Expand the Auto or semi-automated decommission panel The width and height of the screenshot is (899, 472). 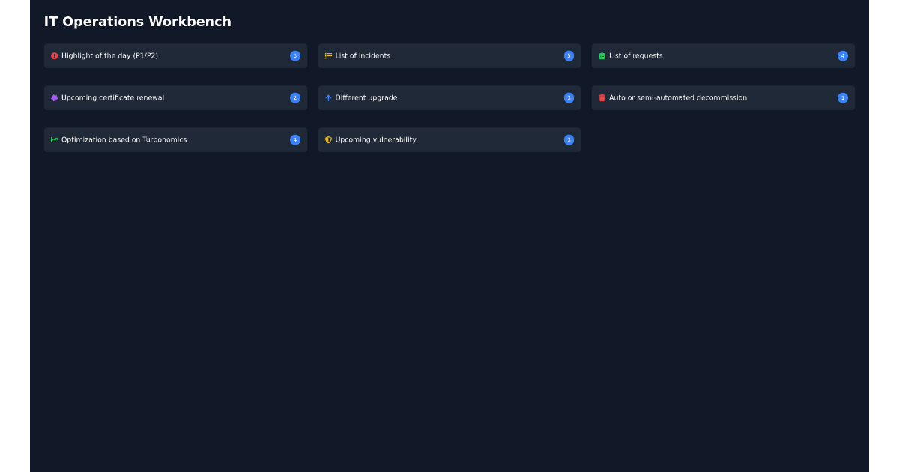723,97
